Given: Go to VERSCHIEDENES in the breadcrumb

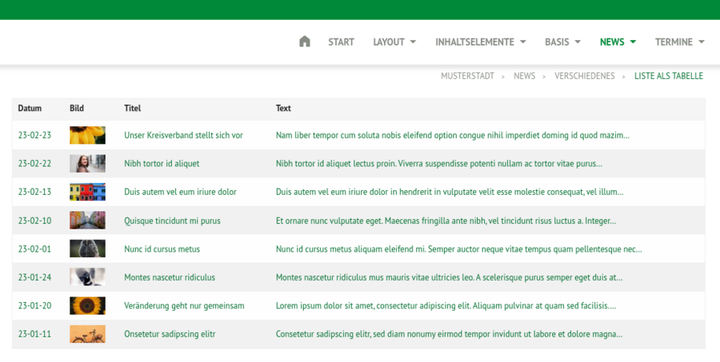Looking at the screenshot, I should tap(585, 76).
